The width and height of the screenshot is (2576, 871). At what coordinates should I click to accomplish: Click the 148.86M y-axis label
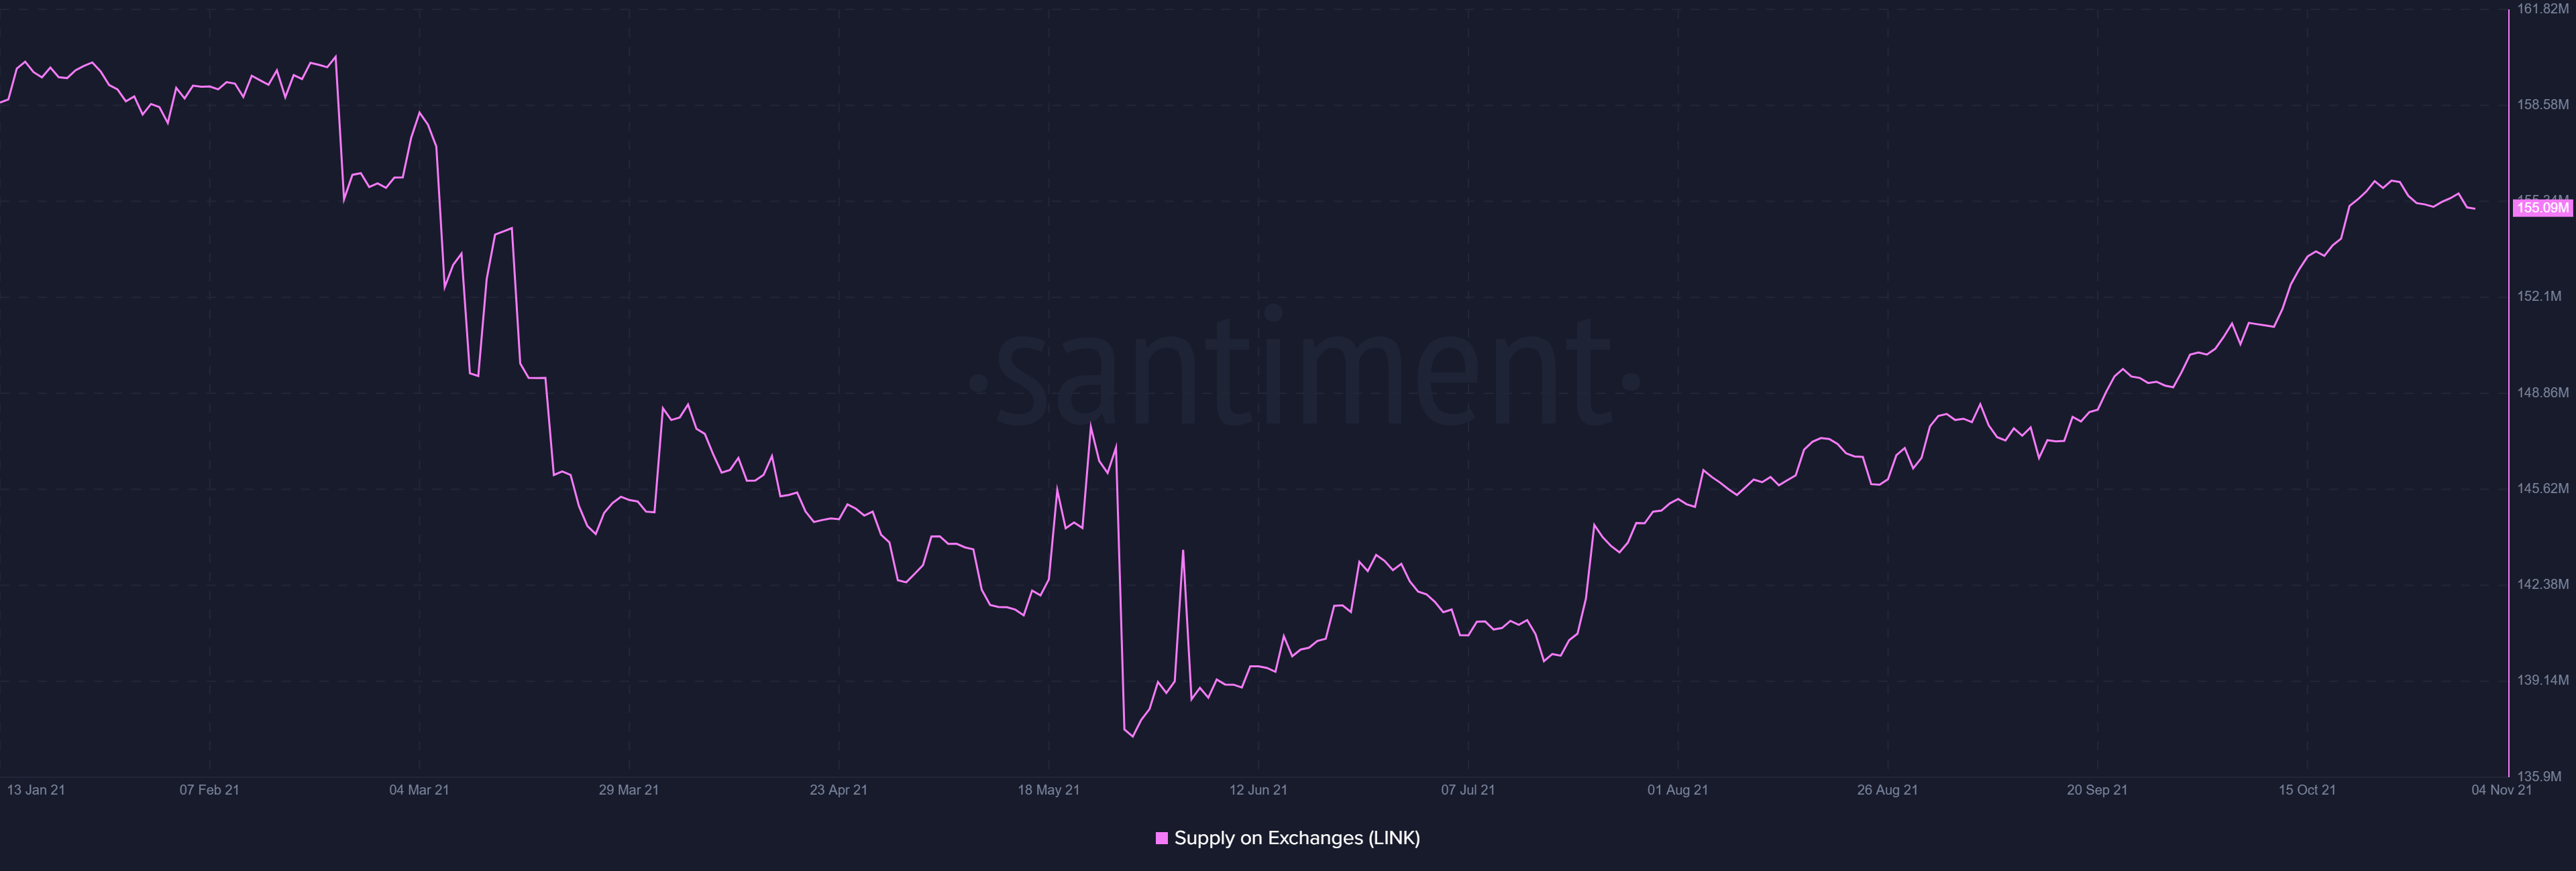tap(2542, 393)
